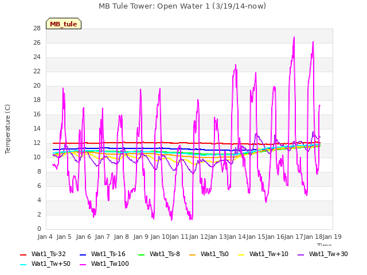Click the purple Wat1_Tw+30 legend swatch
The width and height of the screenshot is (367, 275).
[300, 254]
